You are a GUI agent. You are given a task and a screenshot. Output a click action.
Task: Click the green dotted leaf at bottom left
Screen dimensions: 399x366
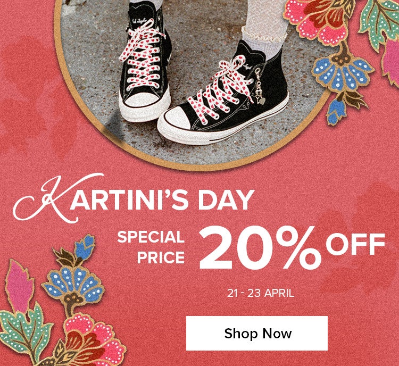coord(24,329)
